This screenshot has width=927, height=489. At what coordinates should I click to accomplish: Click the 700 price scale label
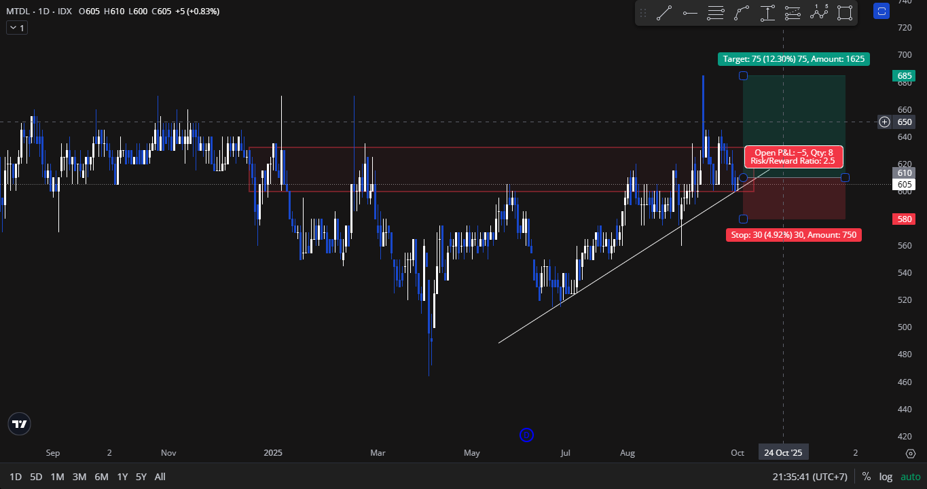pyautogui.click(x=904, y=54)
